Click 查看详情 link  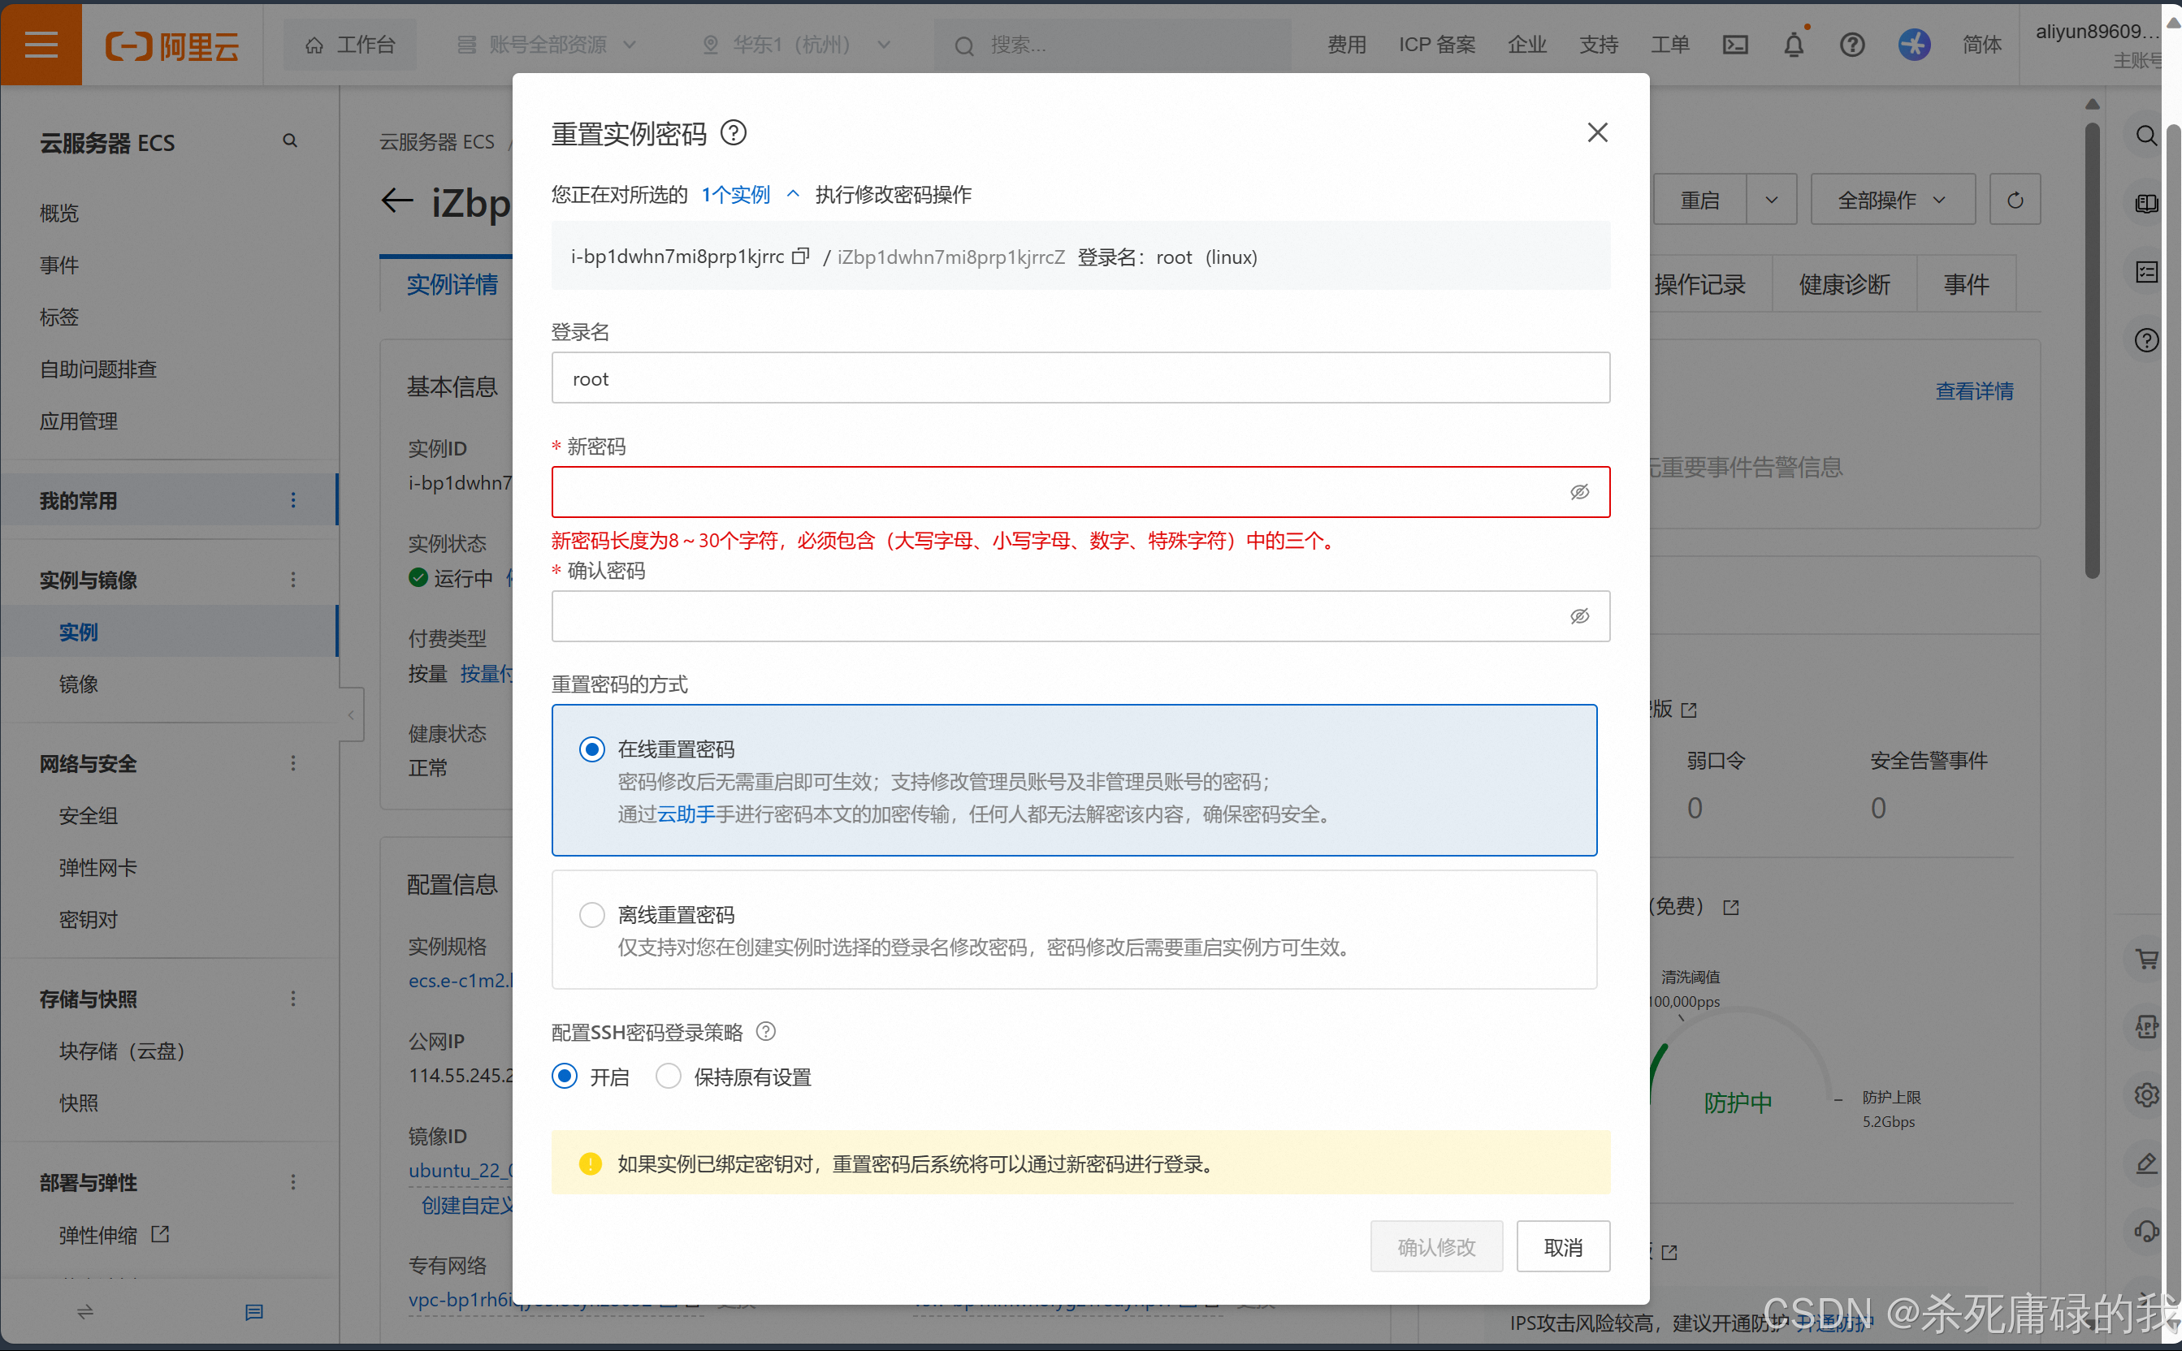pos(1974,391)
